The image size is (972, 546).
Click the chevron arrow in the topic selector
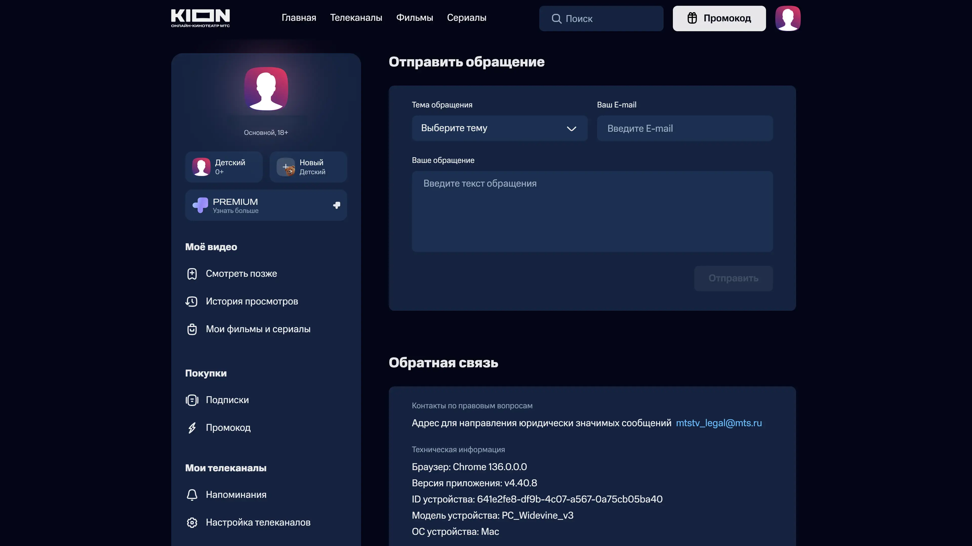pos(571,129)
